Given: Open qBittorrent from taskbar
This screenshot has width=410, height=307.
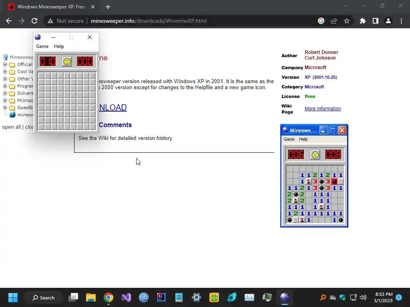Looking at the screenshot, I should tap(144, 297).
